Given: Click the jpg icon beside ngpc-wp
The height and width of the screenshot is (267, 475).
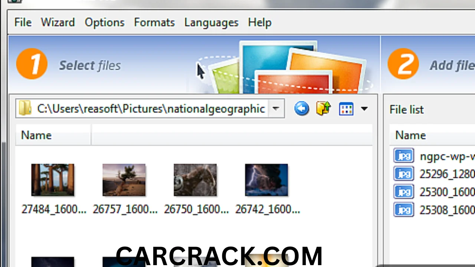Looking at the screenshot, I should [404, 155].
